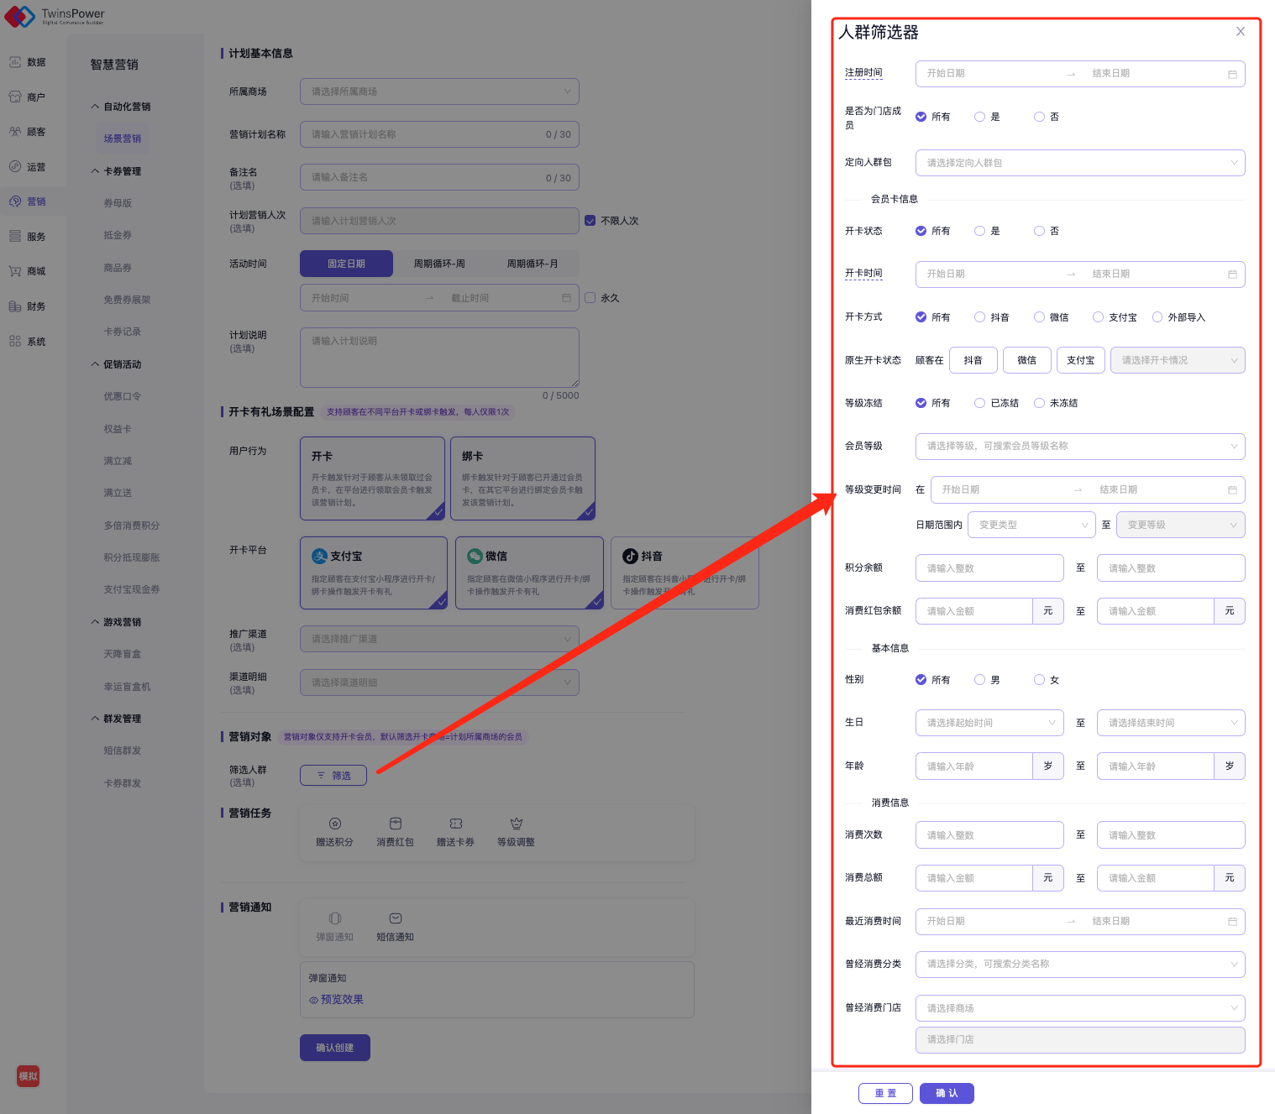
Task: Close the 人群筛选器 panel
Action: (x=1240, y=32)
